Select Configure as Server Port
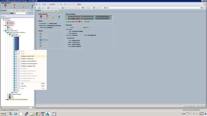The image size is (207, 116). pyautogui.click(x=27, y=56)
